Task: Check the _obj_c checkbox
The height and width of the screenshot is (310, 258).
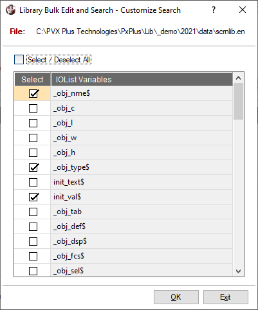Action: (x=33, y=108)
